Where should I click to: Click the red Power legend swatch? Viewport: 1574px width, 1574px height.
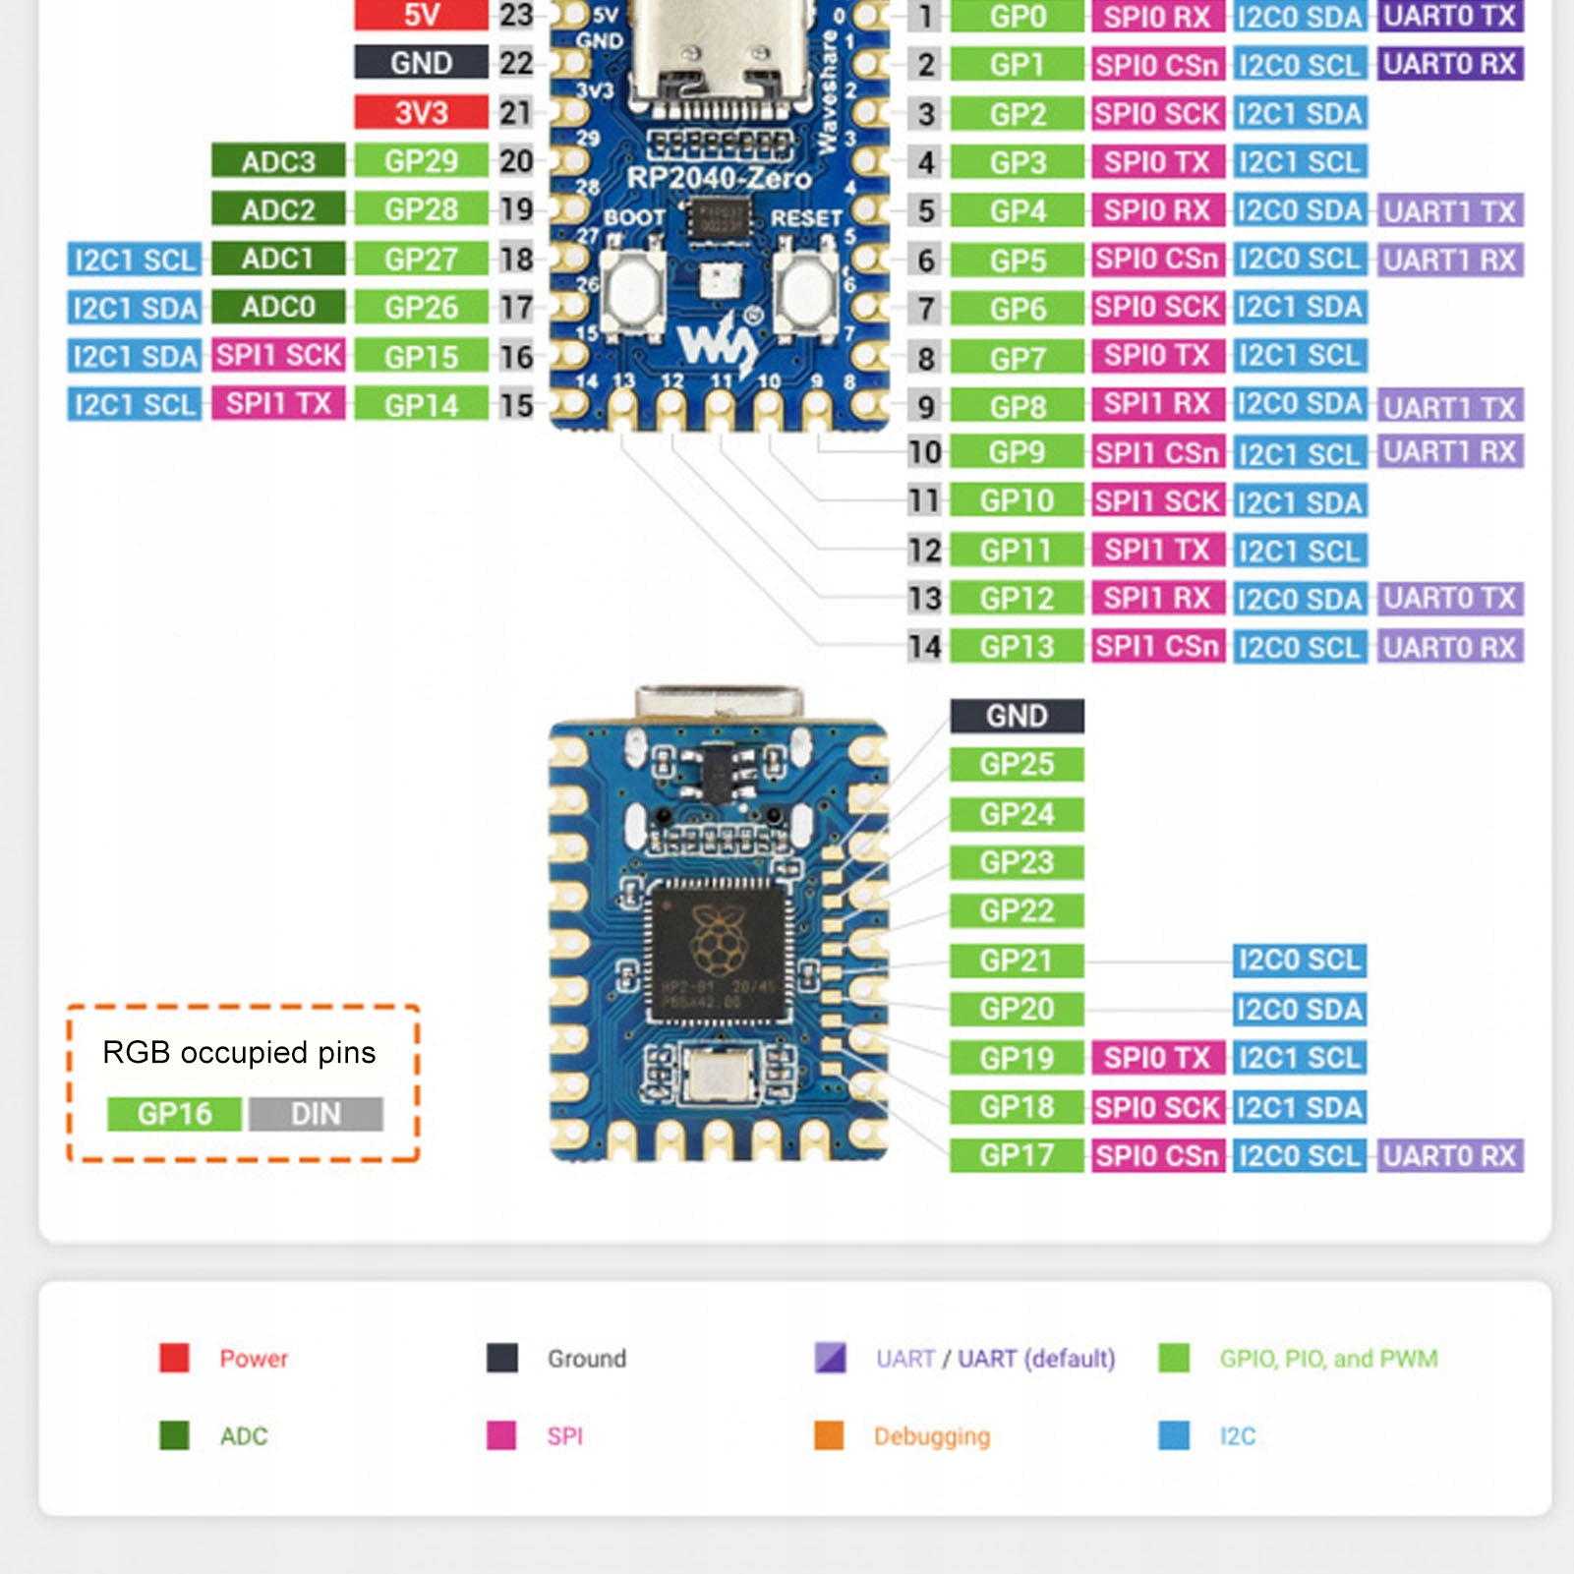click(x=174, y=1358)
